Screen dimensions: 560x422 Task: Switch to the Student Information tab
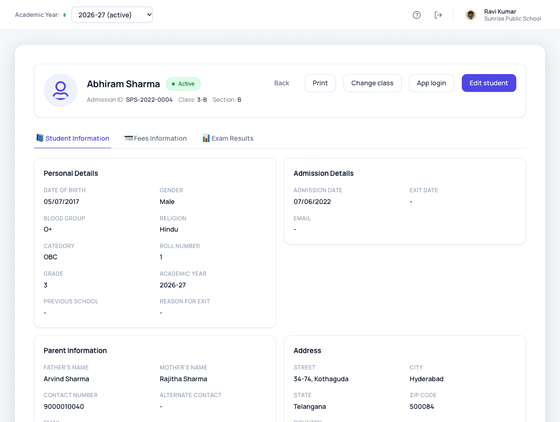pyautogui.click(x=72, y=138)
